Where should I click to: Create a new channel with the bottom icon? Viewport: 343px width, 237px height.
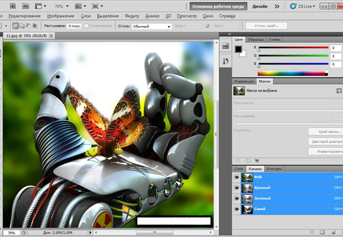tap(333, 232)
